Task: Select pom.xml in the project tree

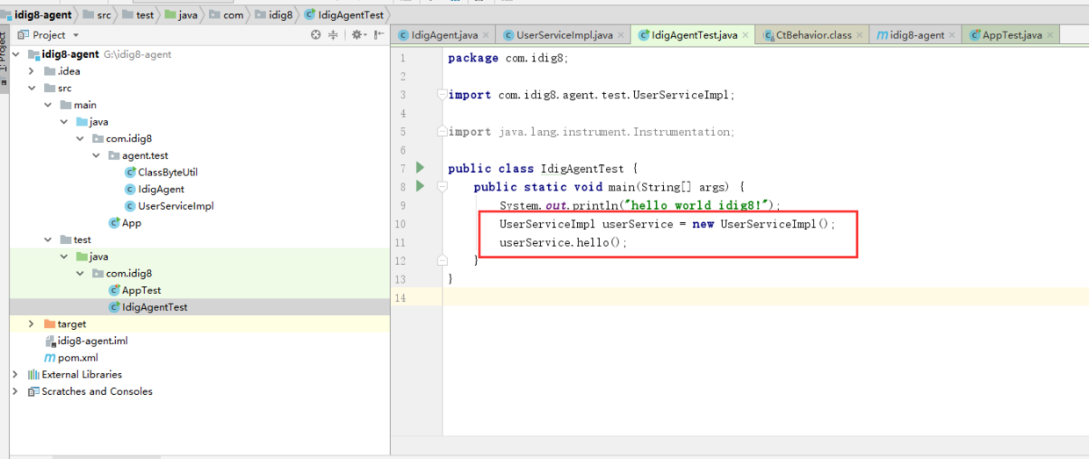Action: point(77,358)
